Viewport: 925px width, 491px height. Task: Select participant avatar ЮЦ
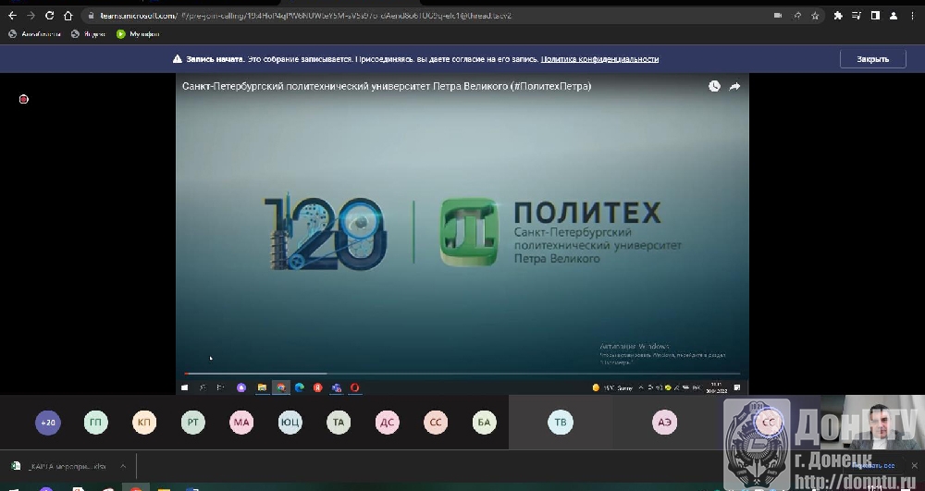pyautogui.click(x=290, y=422)
